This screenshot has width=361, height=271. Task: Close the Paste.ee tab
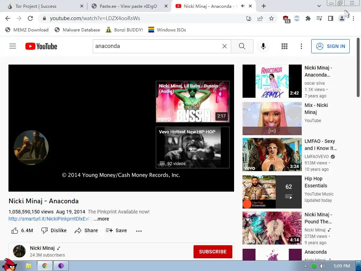[166, 6]
